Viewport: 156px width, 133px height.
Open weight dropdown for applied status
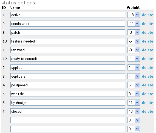coord(134,67)
